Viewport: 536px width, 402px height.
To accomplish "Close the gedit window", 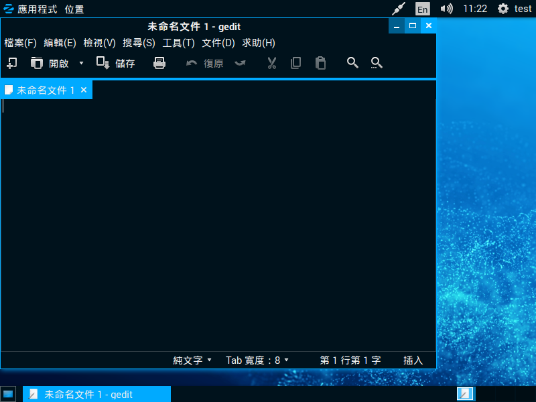I will click(429, 26).
